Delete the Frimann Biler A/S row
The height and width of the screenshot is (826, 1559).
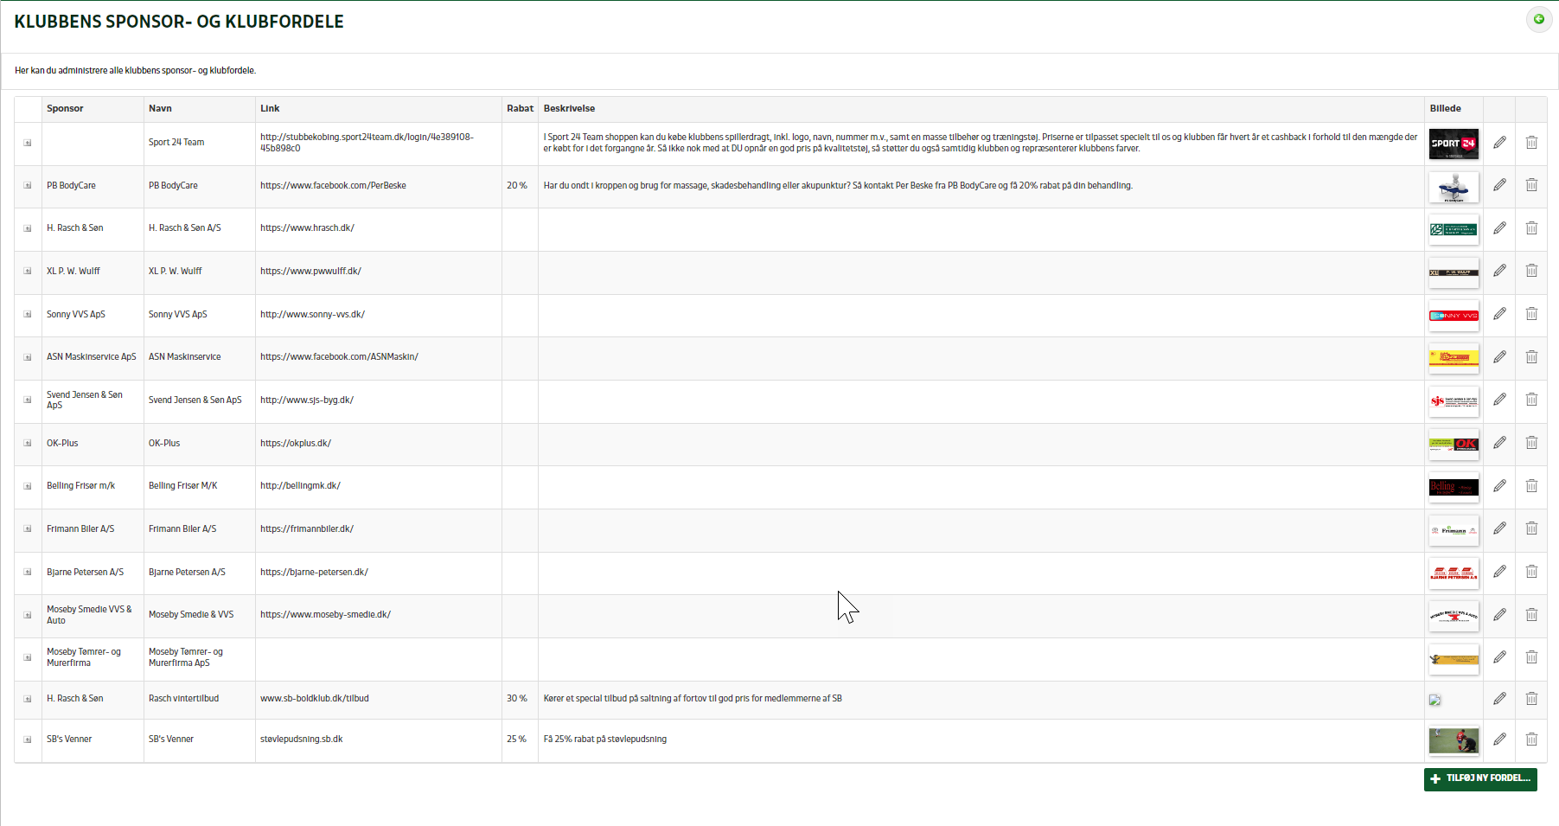[x=1531, y=528]
